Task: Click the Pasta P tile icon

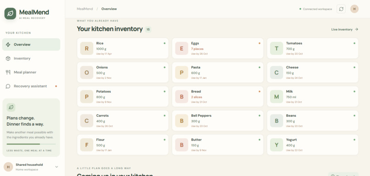Action: (182, 72)
